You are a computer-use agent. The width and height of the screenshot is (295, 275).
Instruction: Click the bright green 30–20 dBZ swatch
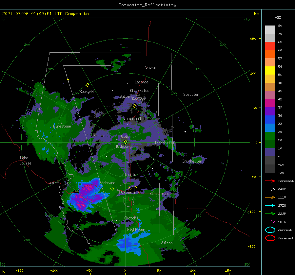pyautogui.click(x=270, y=136)
